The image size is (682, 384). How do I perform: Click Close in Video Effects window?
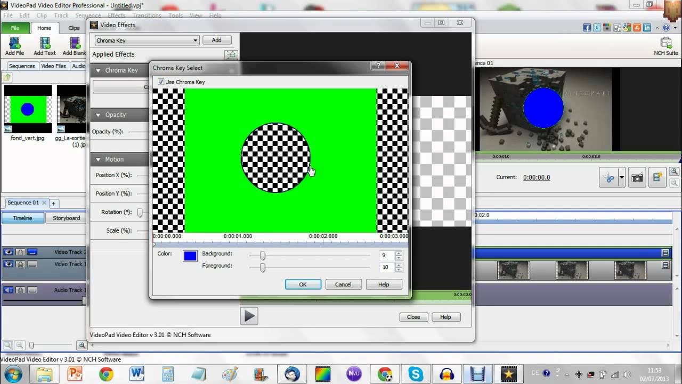click(x=413, y=317)
